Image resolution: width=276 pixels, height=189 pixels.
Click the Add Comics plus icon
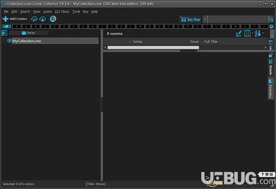[6, 19]
